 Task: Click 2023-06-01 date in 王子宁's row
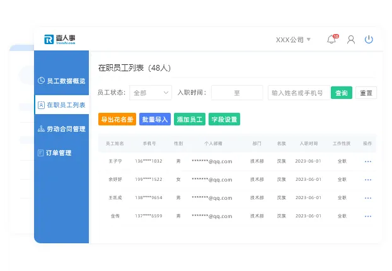[x=308, y=161]
